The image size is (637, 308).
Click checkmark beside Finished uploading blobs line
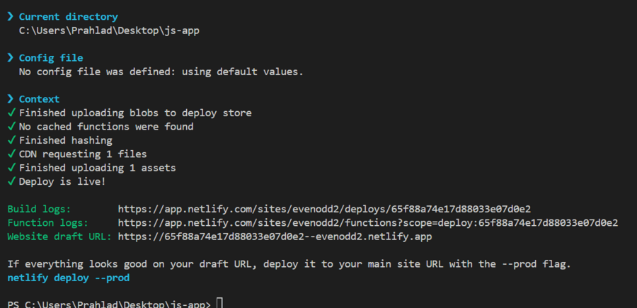11,113
